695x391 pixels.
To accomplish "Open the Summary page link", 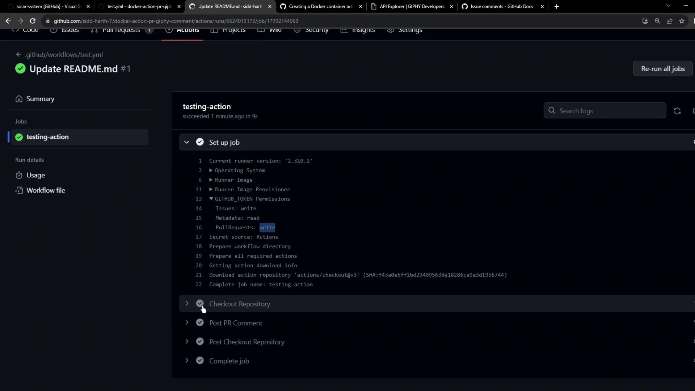I will (x=40, y=99).
